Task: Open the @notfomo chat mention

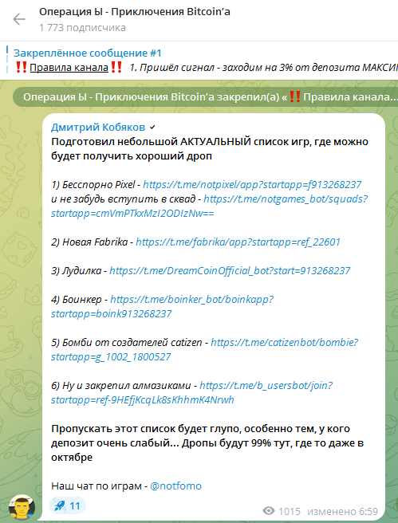Action: coord(175,486)
